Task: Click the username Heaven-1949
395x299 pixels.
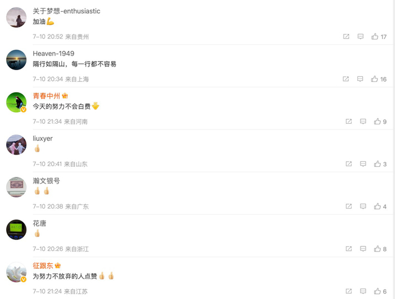Action: tap(54, 54)
